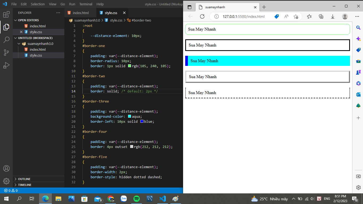
Task: Select the suamaynhanh browser tab
Action: click(x=227, y=7)
